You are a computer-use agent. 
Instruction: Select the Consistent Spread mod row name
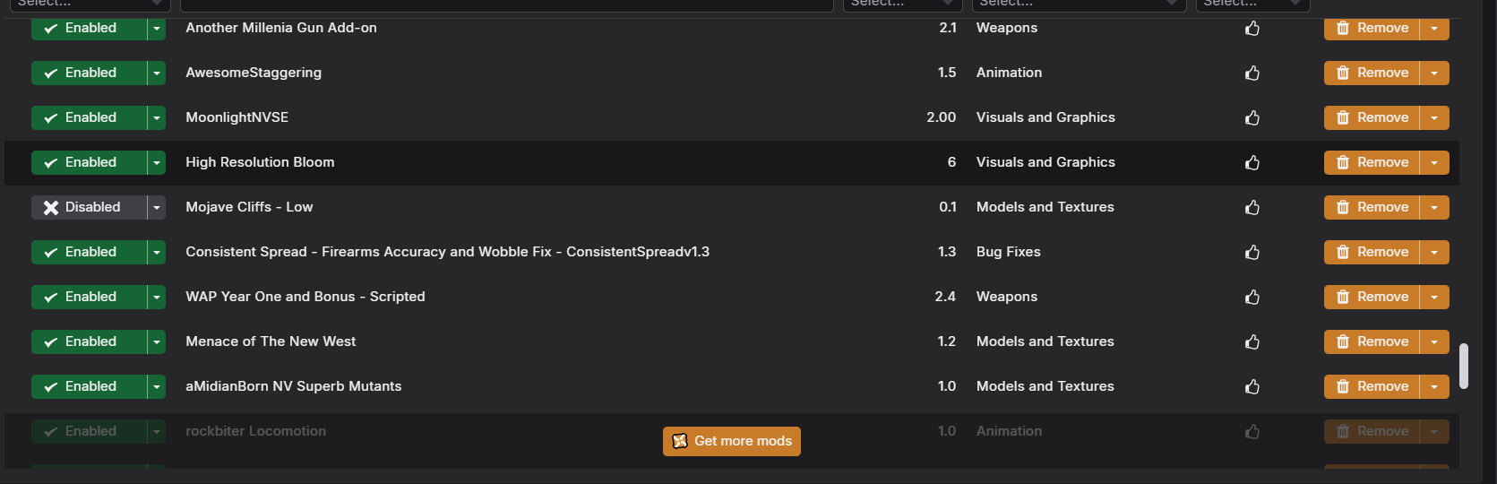coord(447,252)
